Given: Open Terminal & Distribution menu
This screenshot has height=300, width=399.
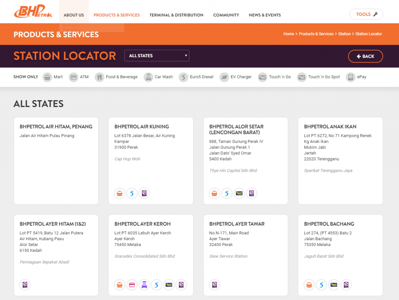Looking at the screenshot, I should pos(176,15).
